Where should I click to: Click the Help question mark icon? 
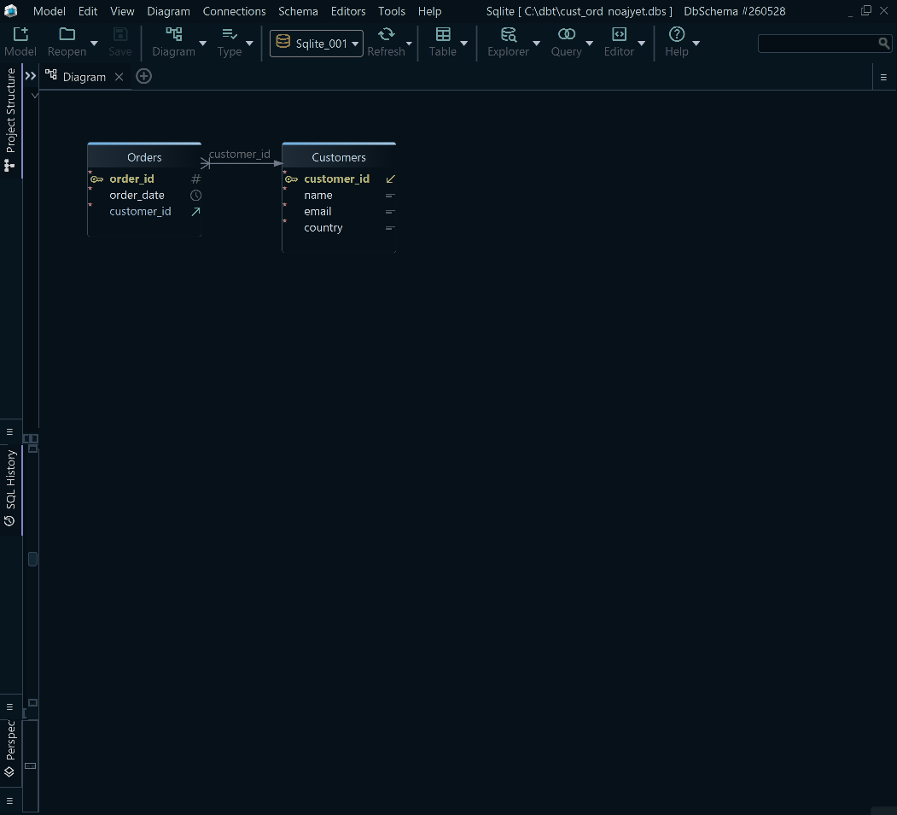pos(677,34)
